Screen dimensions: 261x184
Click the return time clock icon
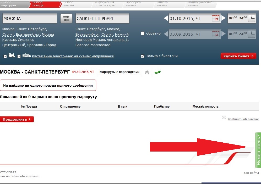coord(251,34)
